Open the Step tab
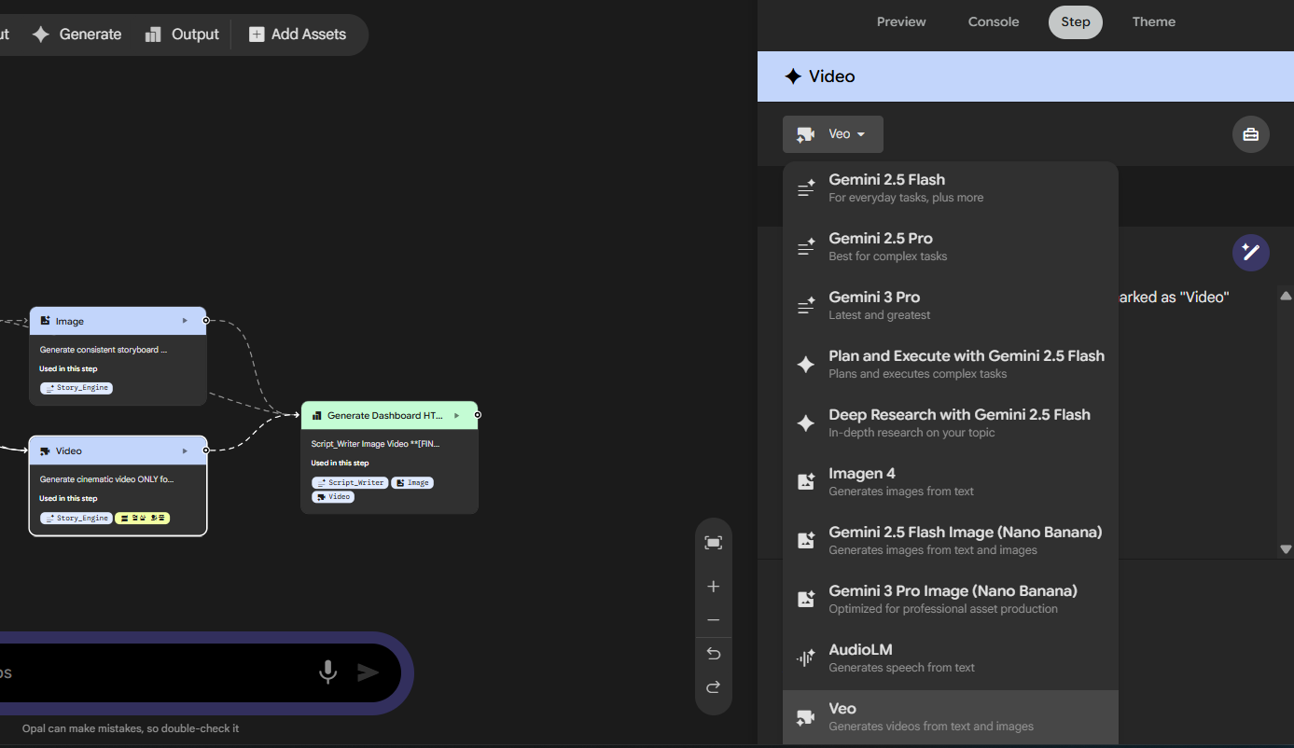Screen dimensions: 1294x748 click(1075, 21)
